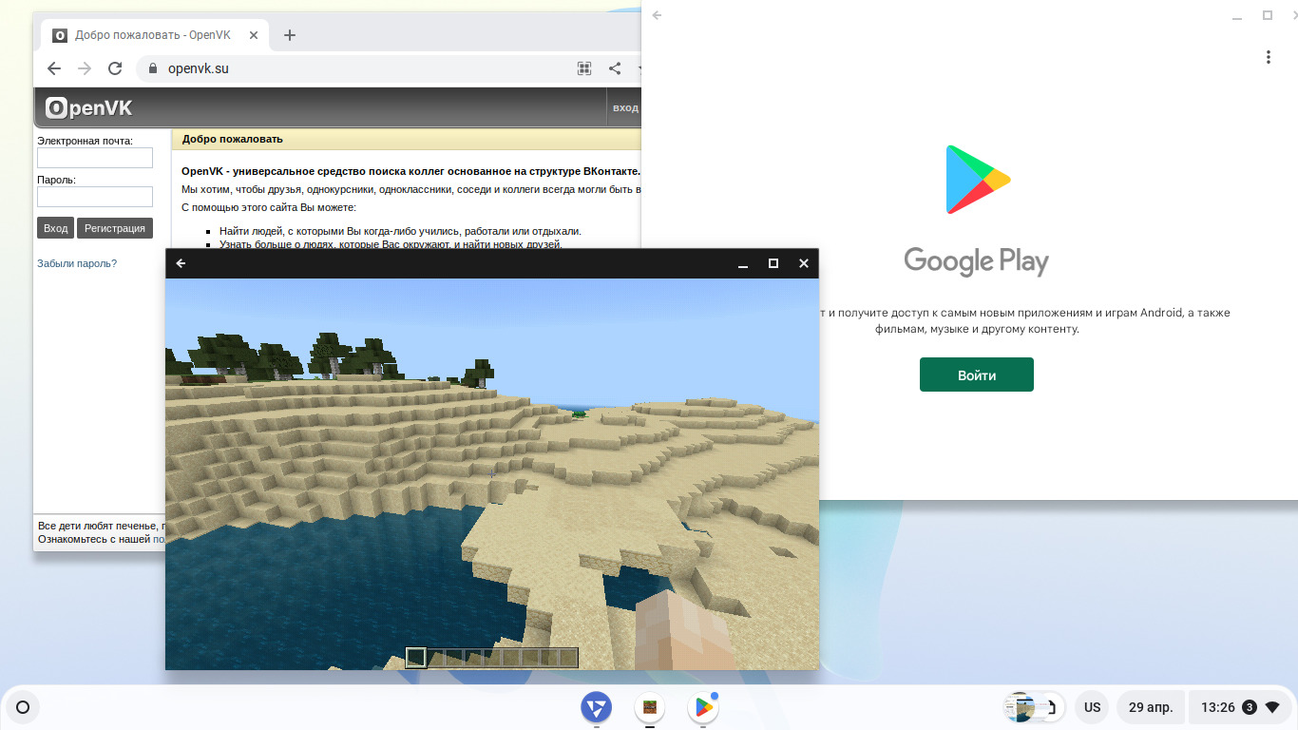Focus the Пароль input field
The height and width of the screenshot is (730, 1298).
pyautogui.click(x=95, y=197)
